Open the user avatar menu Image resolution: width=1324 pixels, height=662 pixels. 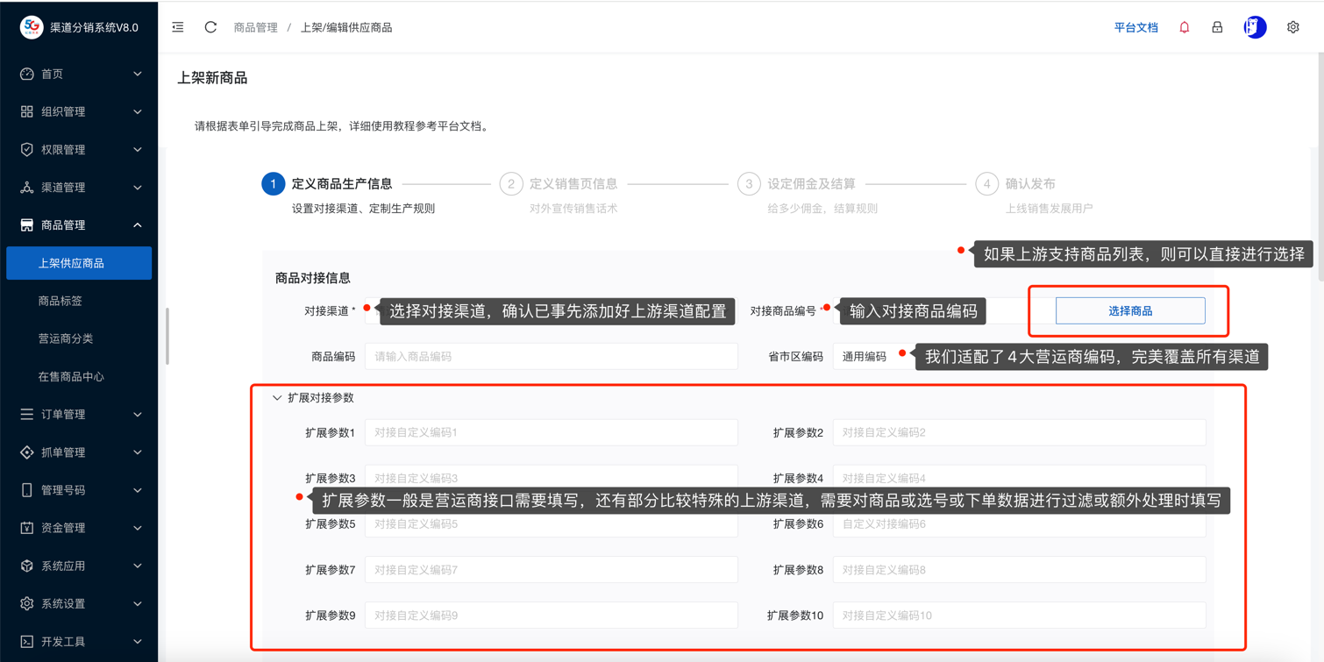[1255, 27]
